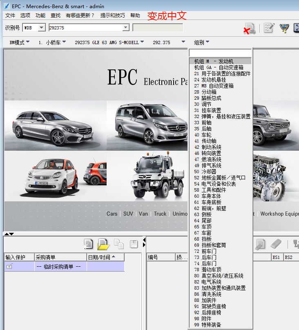Open the 有哪些更新? menu
Screen dimensions: 299x330
coord(80,16)
